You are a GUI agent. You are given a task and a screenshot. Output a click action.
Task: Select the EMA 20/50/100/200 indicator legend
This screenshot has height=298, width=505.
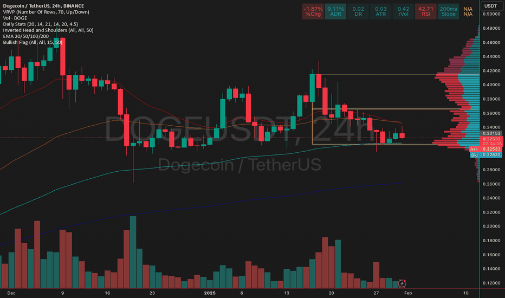(26, 36)
